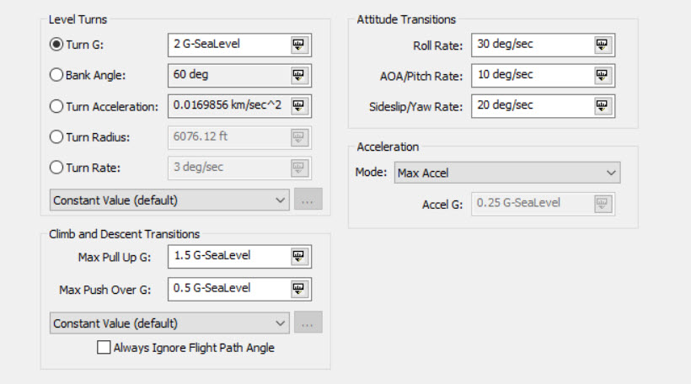Viewport: 691px width, 384px height.
Task: Select the Turn Acceleration radio button
Action: (57, 106)
